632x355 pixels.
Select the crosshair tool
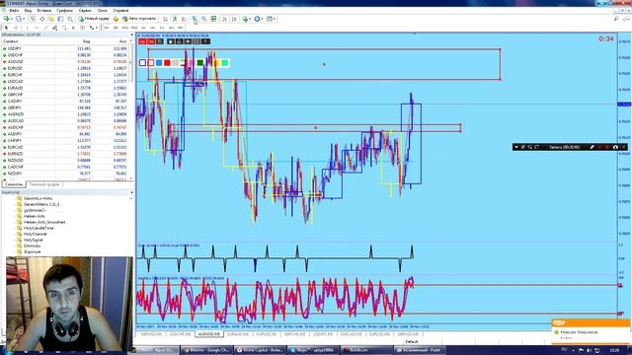(16, 28)
